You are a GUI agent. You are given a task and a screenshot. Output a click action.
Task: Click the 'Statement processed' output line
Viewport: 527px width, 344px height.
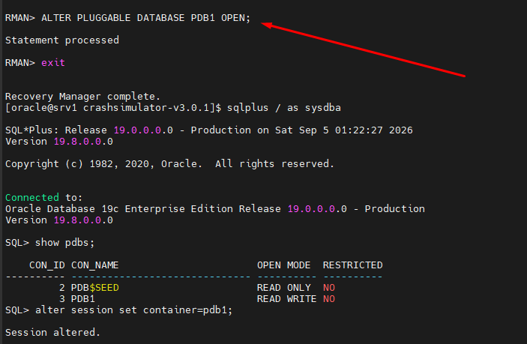(62, 40)
